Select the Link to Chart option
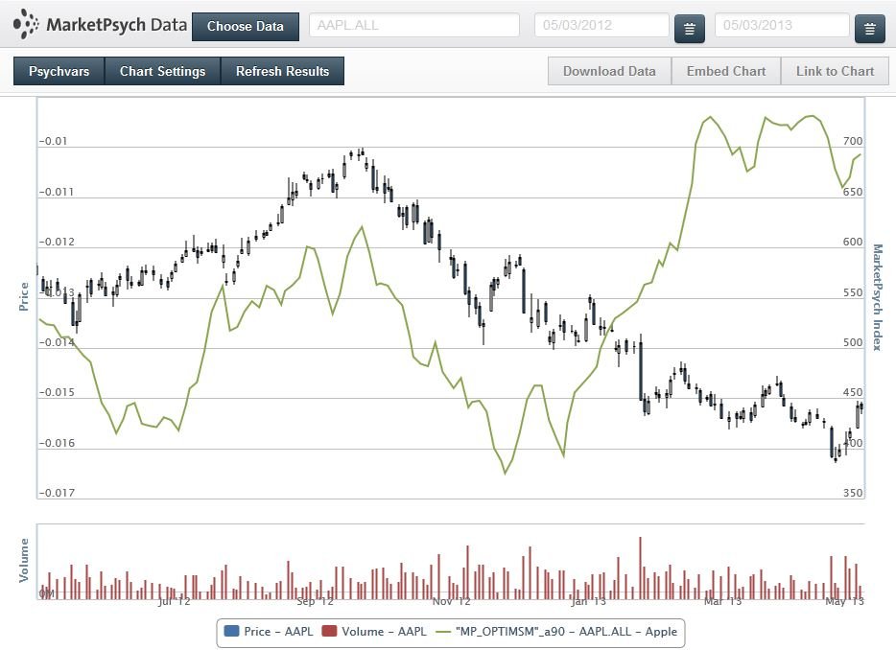This screenshot has width=896, height=650. [835, 71]
